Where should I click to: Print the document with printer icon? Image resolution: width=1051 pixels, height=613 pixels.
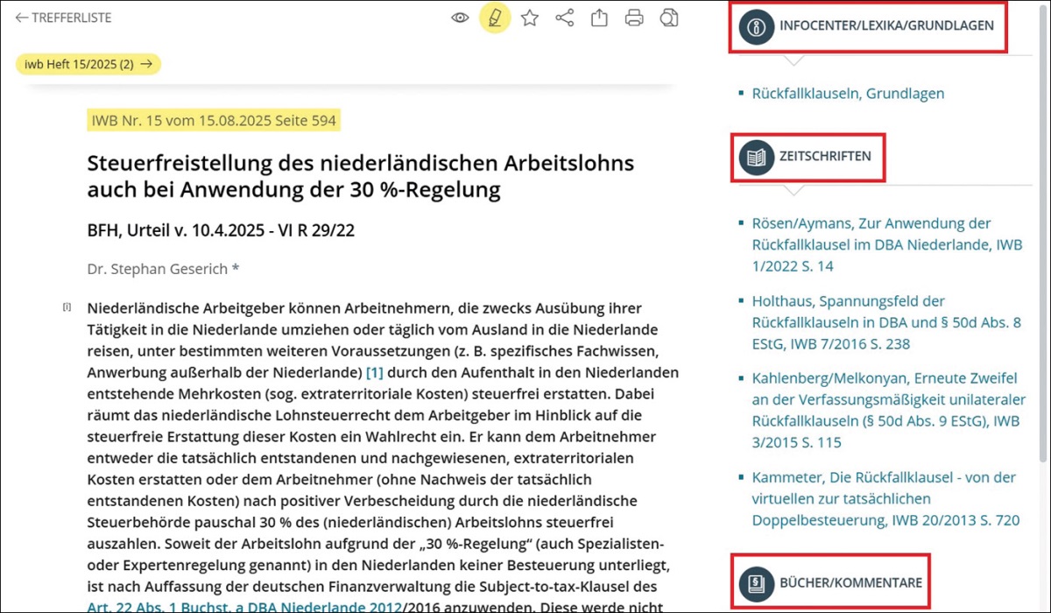click(634, 18)
